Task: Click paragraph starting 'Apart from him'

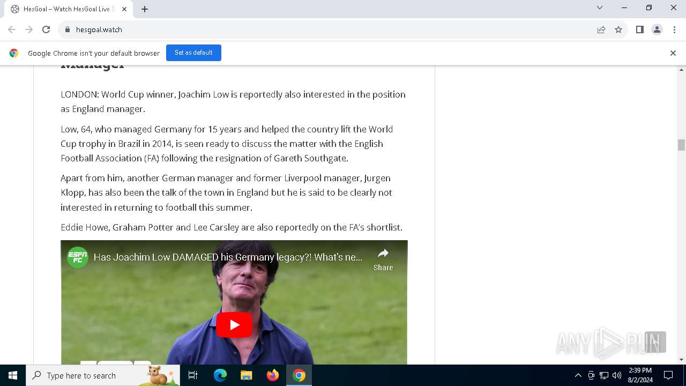Action: (x=226, y=192)
